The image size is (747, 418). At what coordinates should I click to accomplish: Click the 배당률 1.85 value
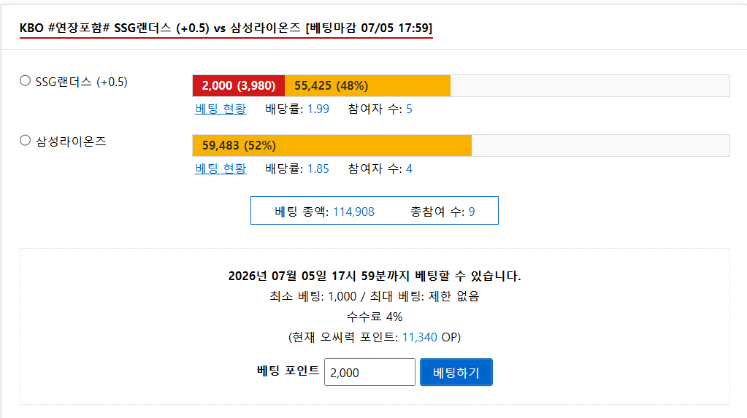(x=318, y=169)
